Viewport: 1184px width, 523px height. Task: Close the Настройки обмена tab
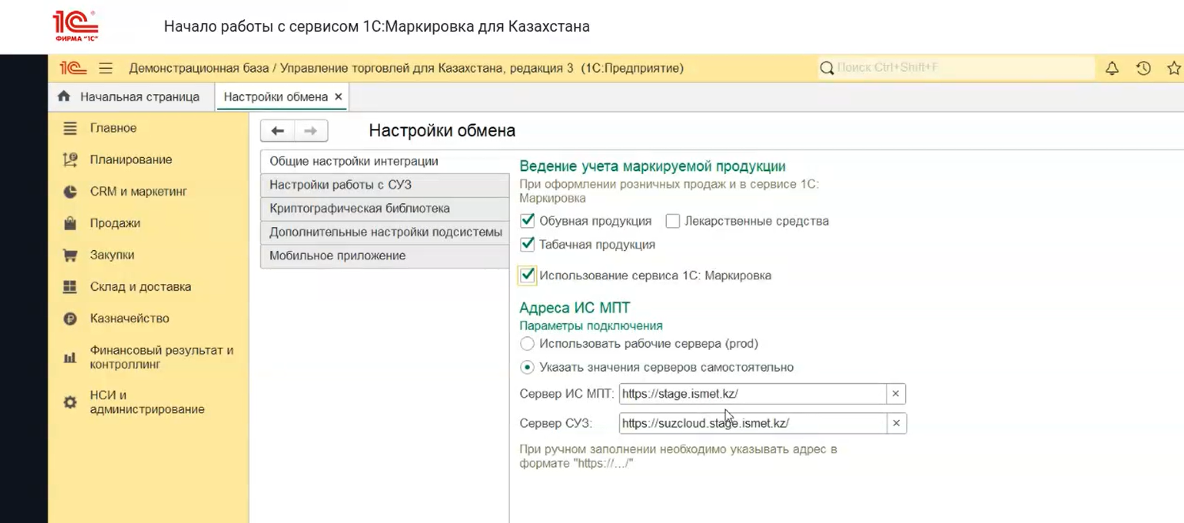339,97
